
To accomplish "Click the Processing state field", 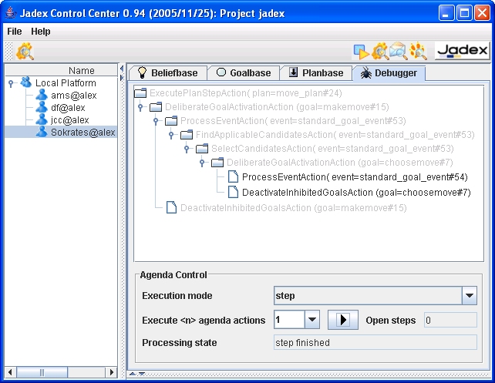I will click(375, 342).
